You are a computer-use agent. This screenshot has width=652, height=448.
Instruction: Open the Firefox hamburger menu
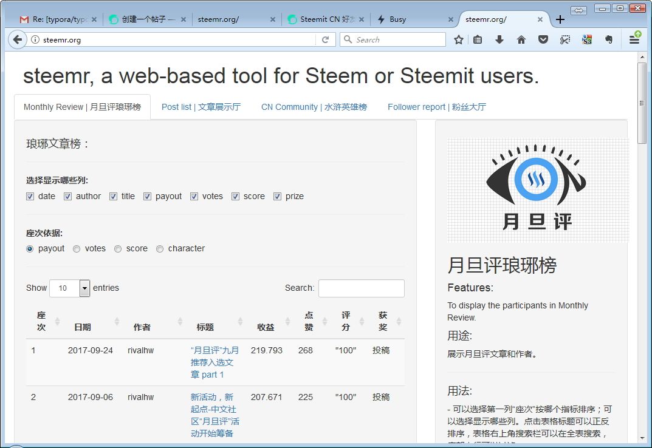634,39
